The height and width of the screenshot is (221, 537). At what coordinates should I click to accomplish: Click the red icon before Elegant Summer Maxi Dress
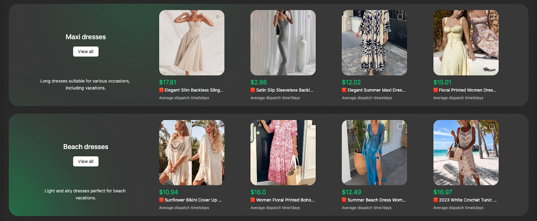point(344,90)
